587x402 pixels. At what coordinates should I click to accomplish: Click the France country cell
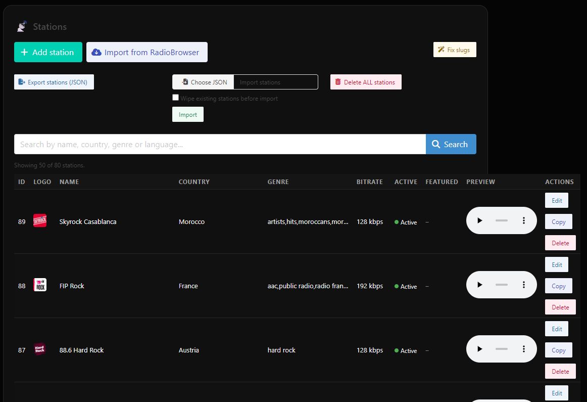click(x=188, y=286)
